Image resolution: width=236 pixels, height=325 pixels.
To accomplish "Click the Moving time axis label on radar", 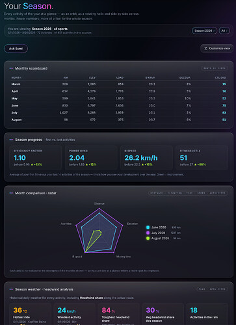I will coord(124,257).
